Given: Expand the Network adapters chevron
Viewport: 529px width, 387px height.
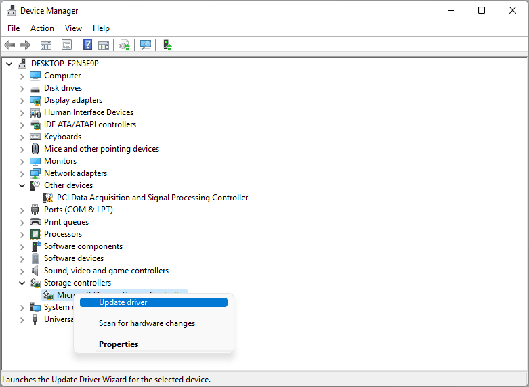Looking at the screenshot, I should tap(22, 174).
